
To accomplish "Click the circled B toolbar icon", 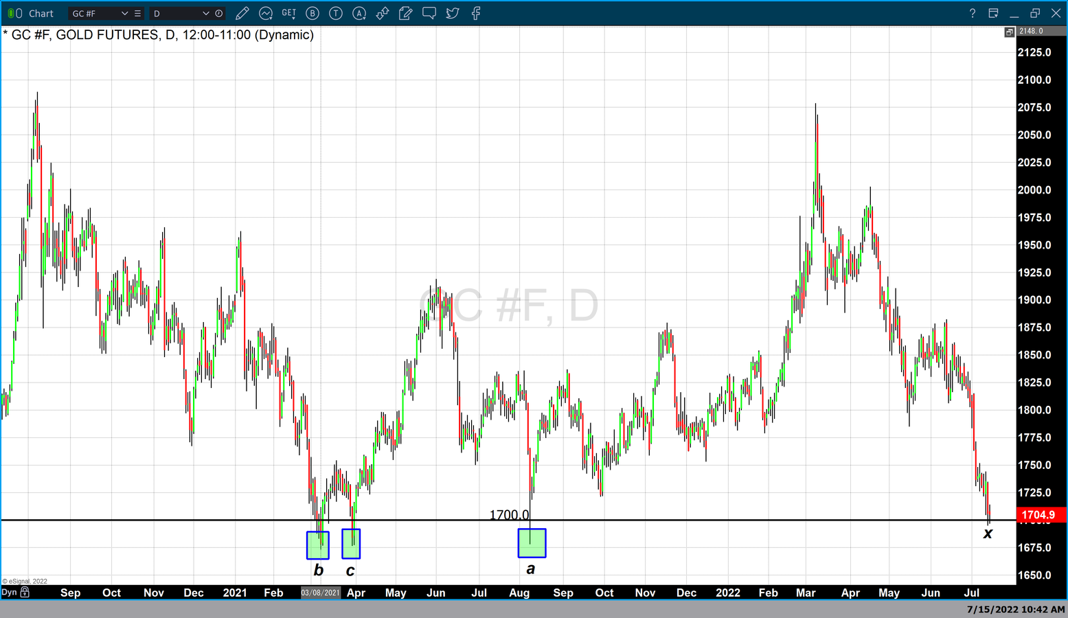I will pyautogui.click(x=313, y=13).
